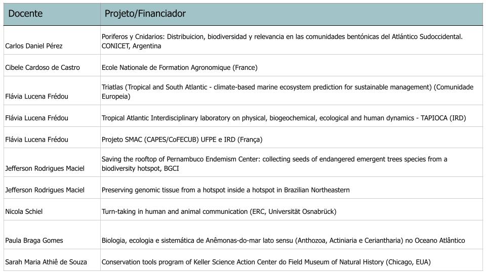Select Flávia Lucena Frédou beside Triatlas
486x273 pixels.
(36, 96)
